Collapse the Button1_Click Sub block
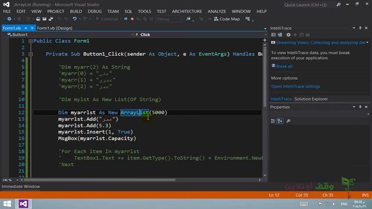This screenshot has height=209, width=372. click(30, 54)
